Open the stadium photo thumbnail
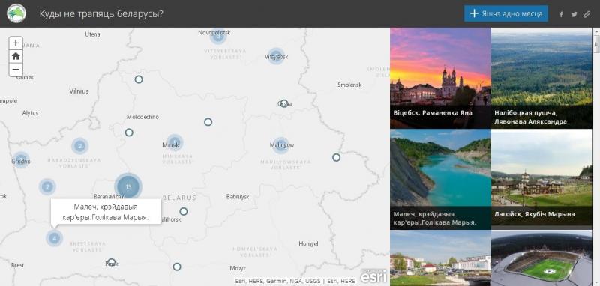Image resolution: width=600 pixels, height=286 pixels. coord(541,258)
